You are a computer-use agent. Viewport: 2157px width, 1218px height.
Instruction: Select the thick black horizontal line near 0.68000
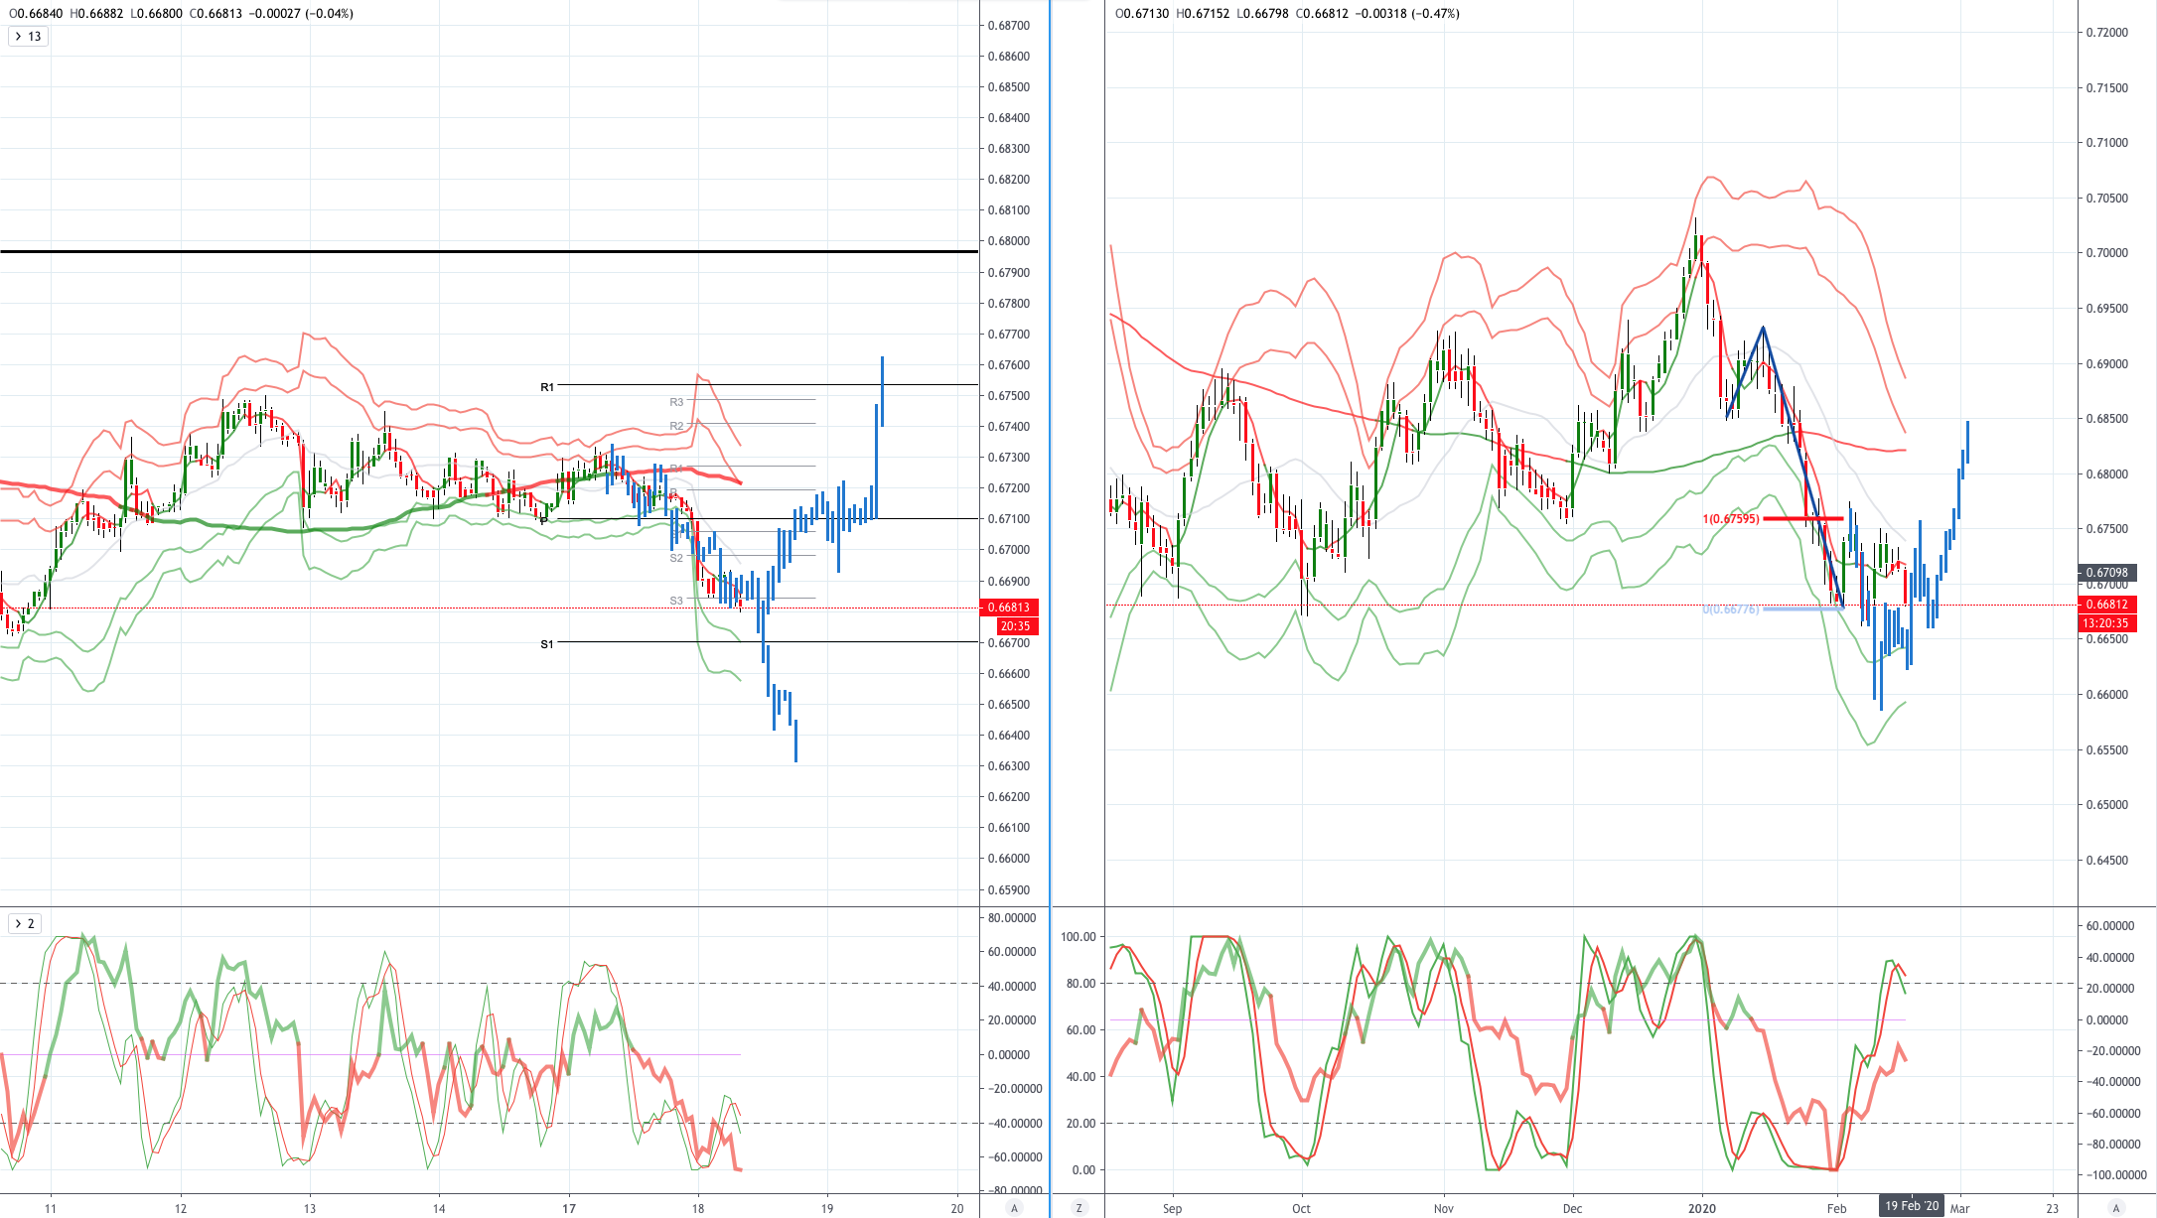point(489,251)
